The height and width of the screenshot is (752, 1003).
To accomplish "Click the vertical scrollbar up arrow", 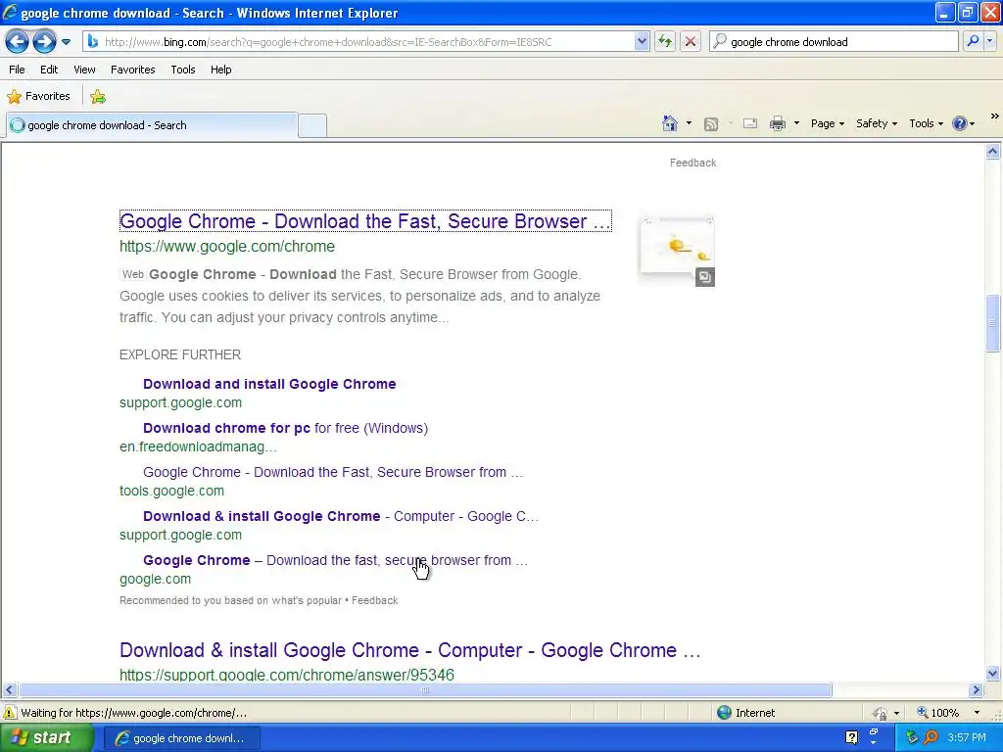I will [x=993, y=152].
